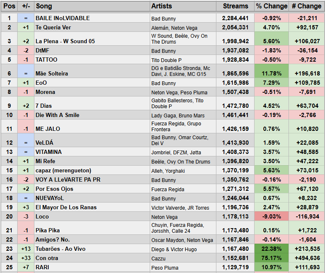Screen dimensions: 325x273
Task: Click the EoO song cell
Action: click(x=92, y=83)
